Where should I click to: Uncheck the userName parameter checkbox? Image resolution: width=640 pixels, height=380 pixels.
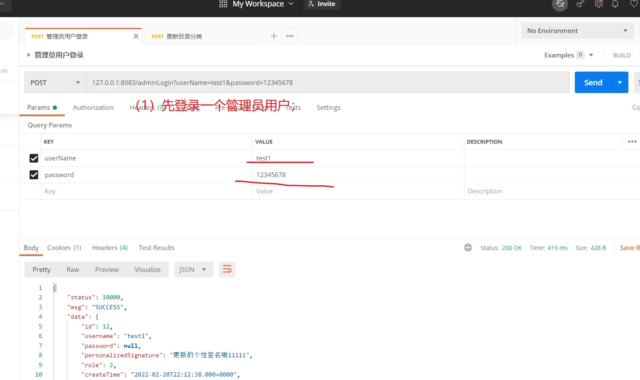click(x=34, y=158)
